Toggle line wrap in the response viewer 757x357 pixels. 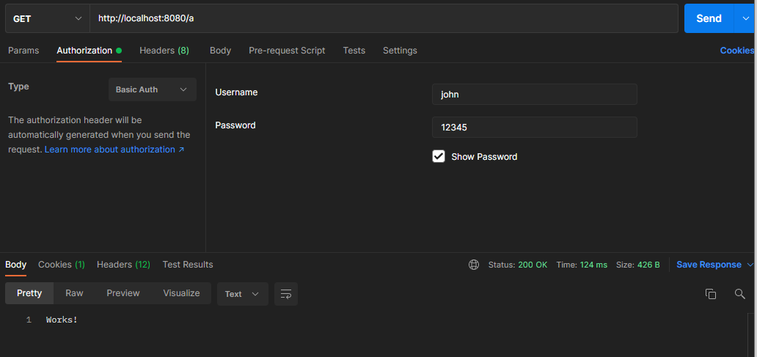click(286, 294)
